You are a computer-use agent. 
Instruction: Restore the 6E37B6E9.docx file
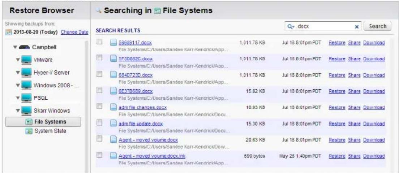click(x=337, y=91)
